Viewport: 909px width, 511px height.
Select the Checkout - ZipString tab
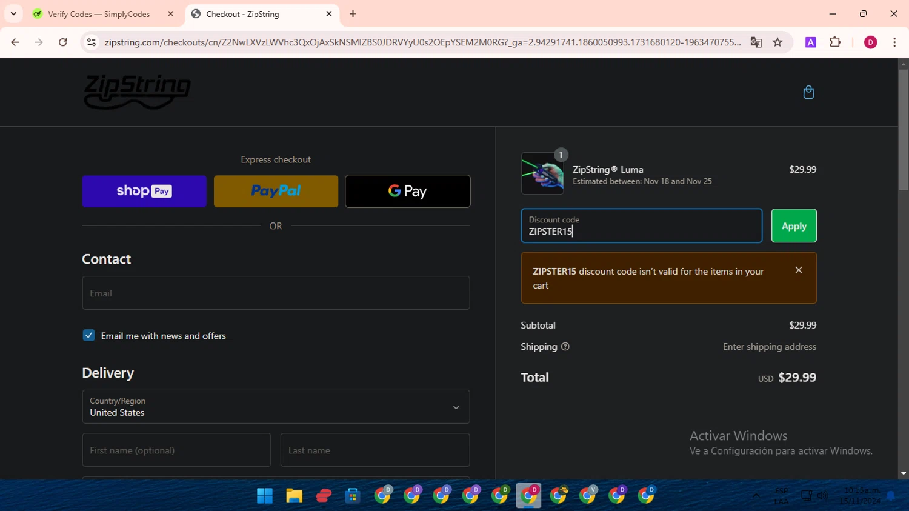point(262,14)
